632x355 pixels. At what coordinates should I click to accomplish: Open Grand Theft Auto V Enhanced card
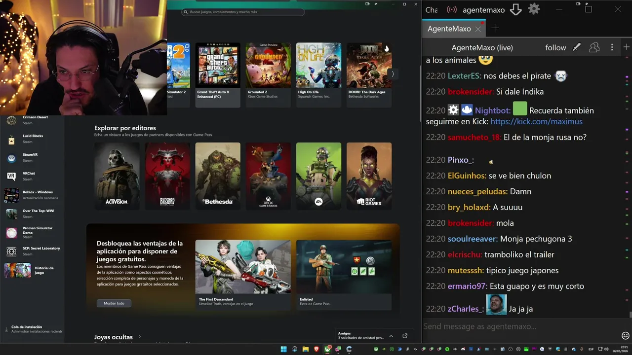coord(218,75)
